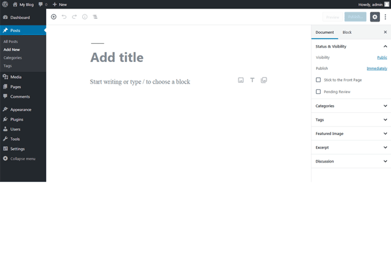Click the Add block plus icon

coord(53,17)
